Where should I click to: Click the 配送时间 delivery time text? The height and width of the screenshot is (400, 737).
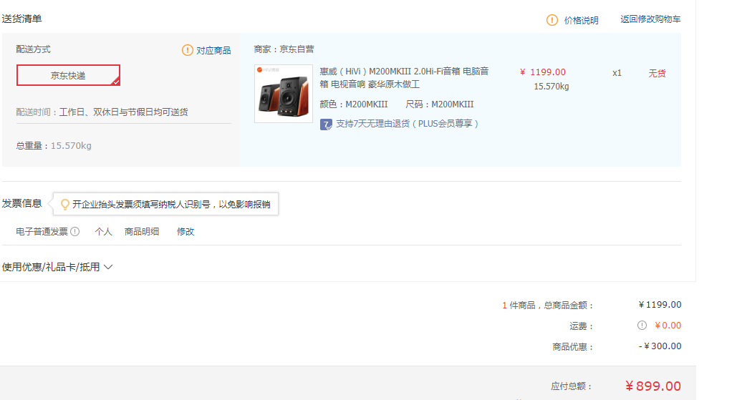tap(102, 112)
